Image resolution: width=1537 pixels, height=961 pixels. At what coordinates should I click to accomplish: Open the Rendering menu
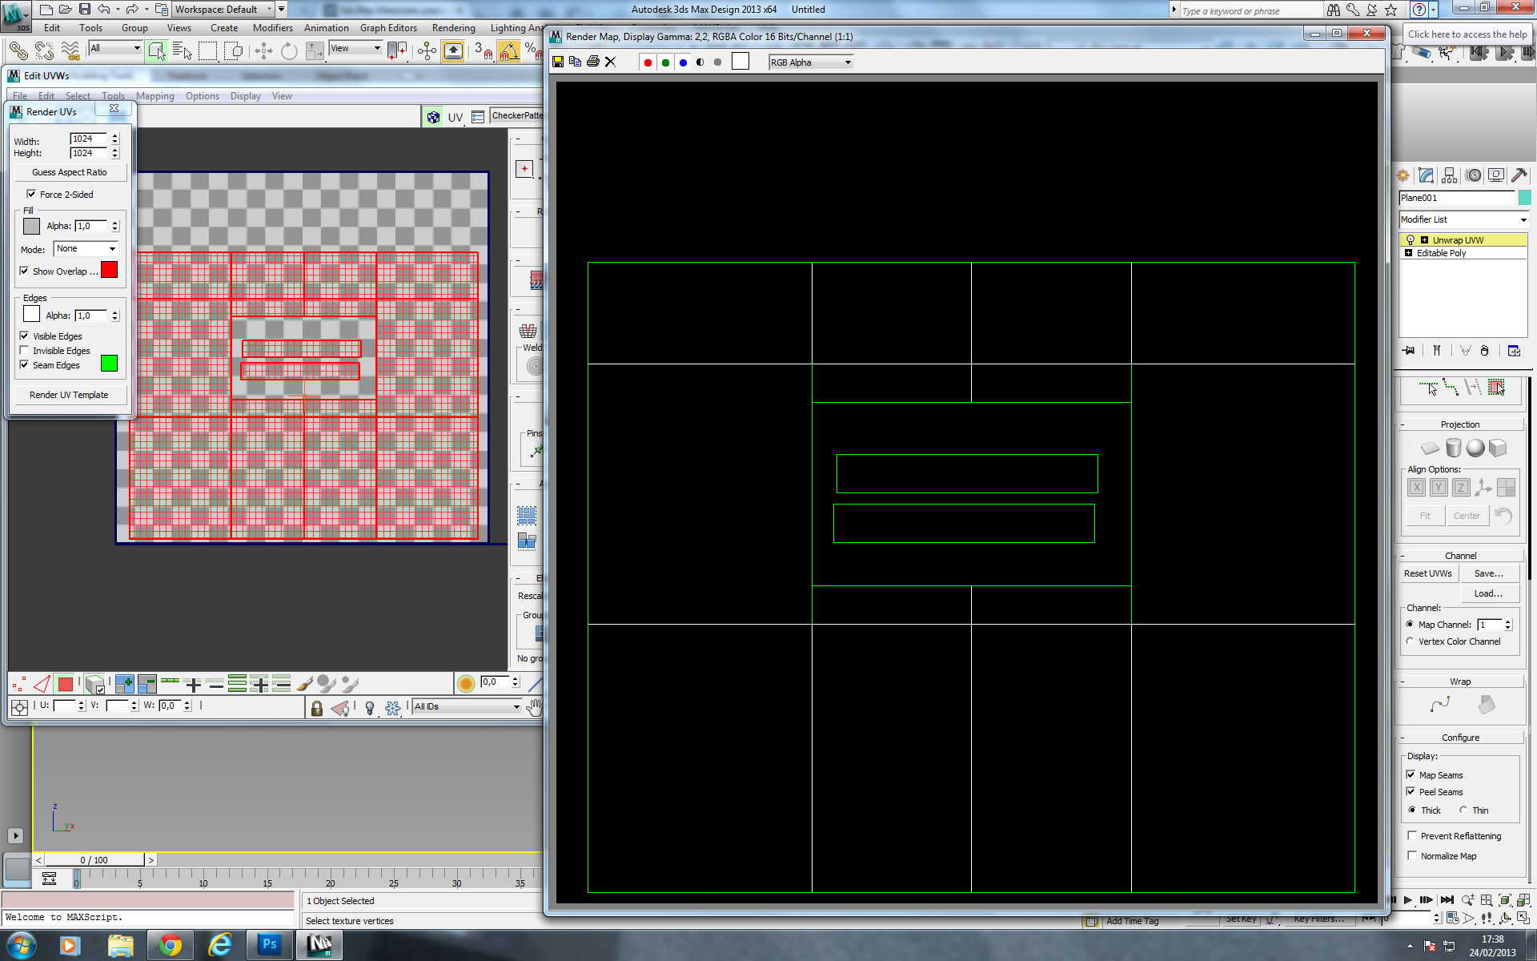[x=453, y=27]
